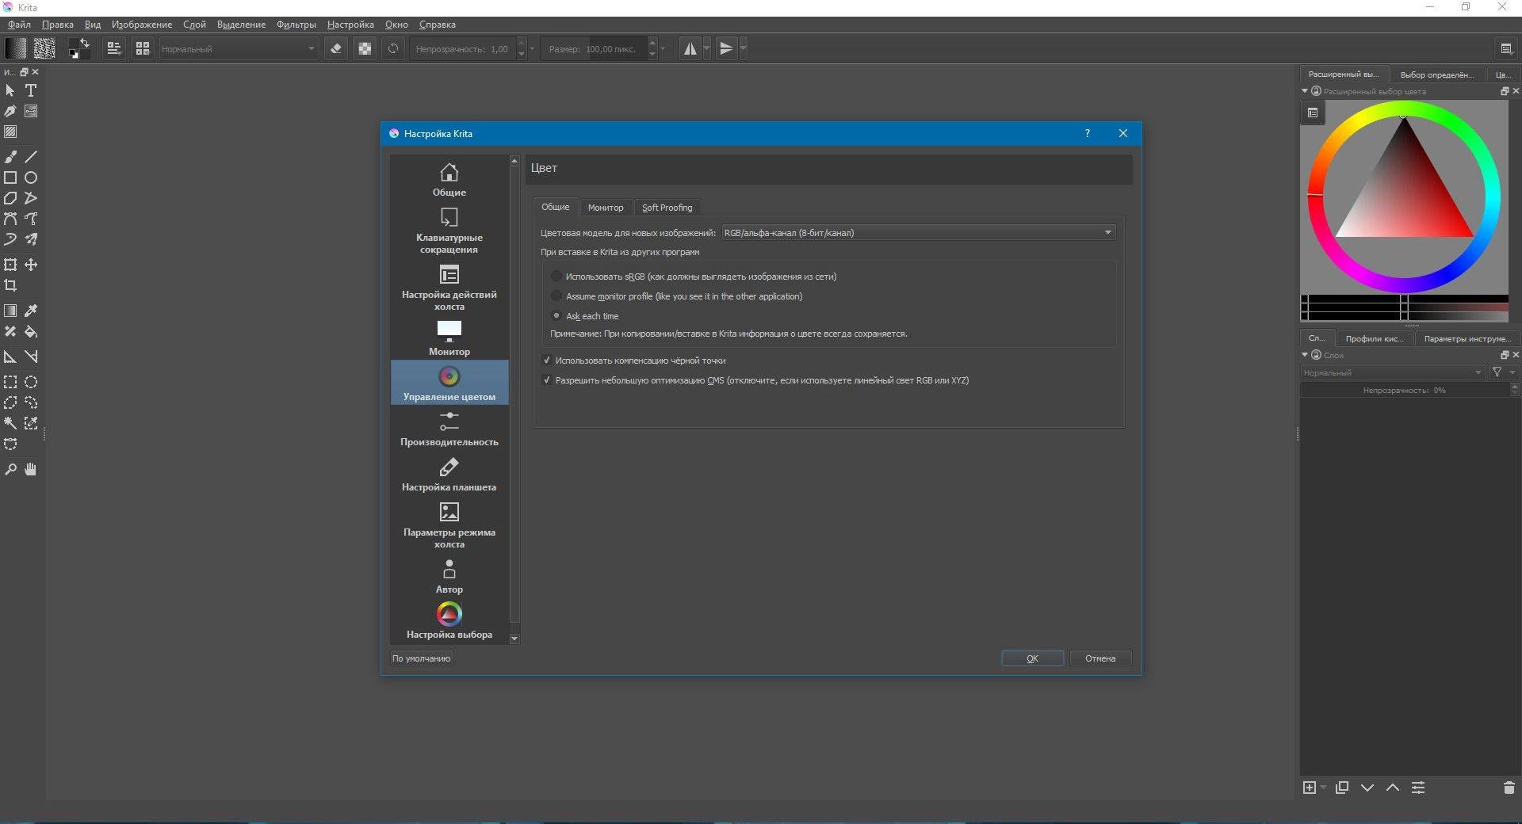Select the Ellipse shape tool

coord(31,177)
